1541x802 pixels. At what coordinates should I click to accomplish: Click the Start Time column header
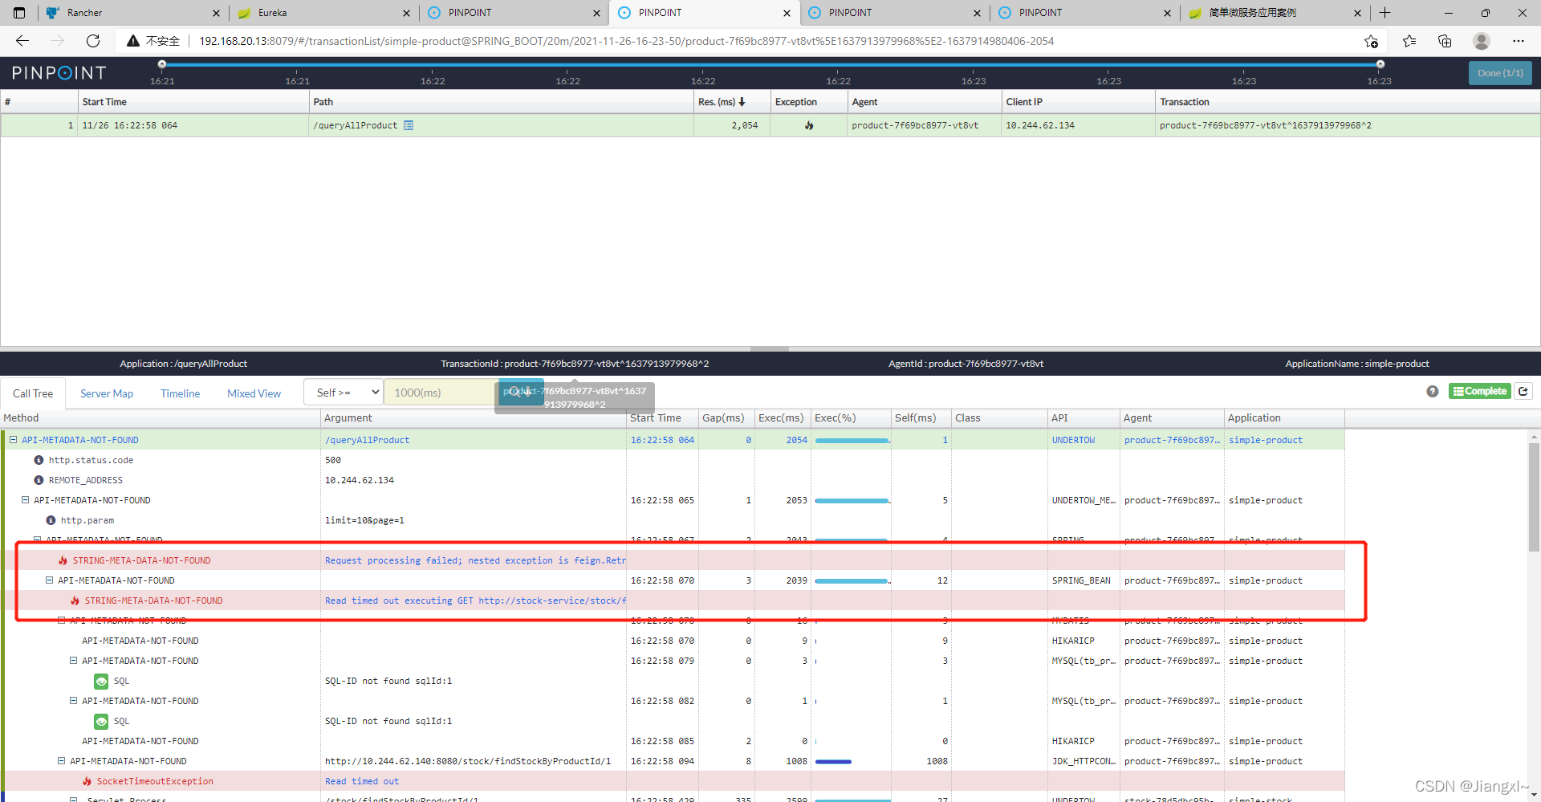pos(104,102)
